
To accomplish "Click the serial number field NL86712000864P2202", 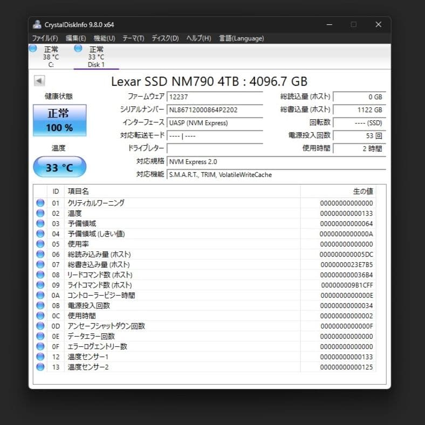I will [215, 110].
